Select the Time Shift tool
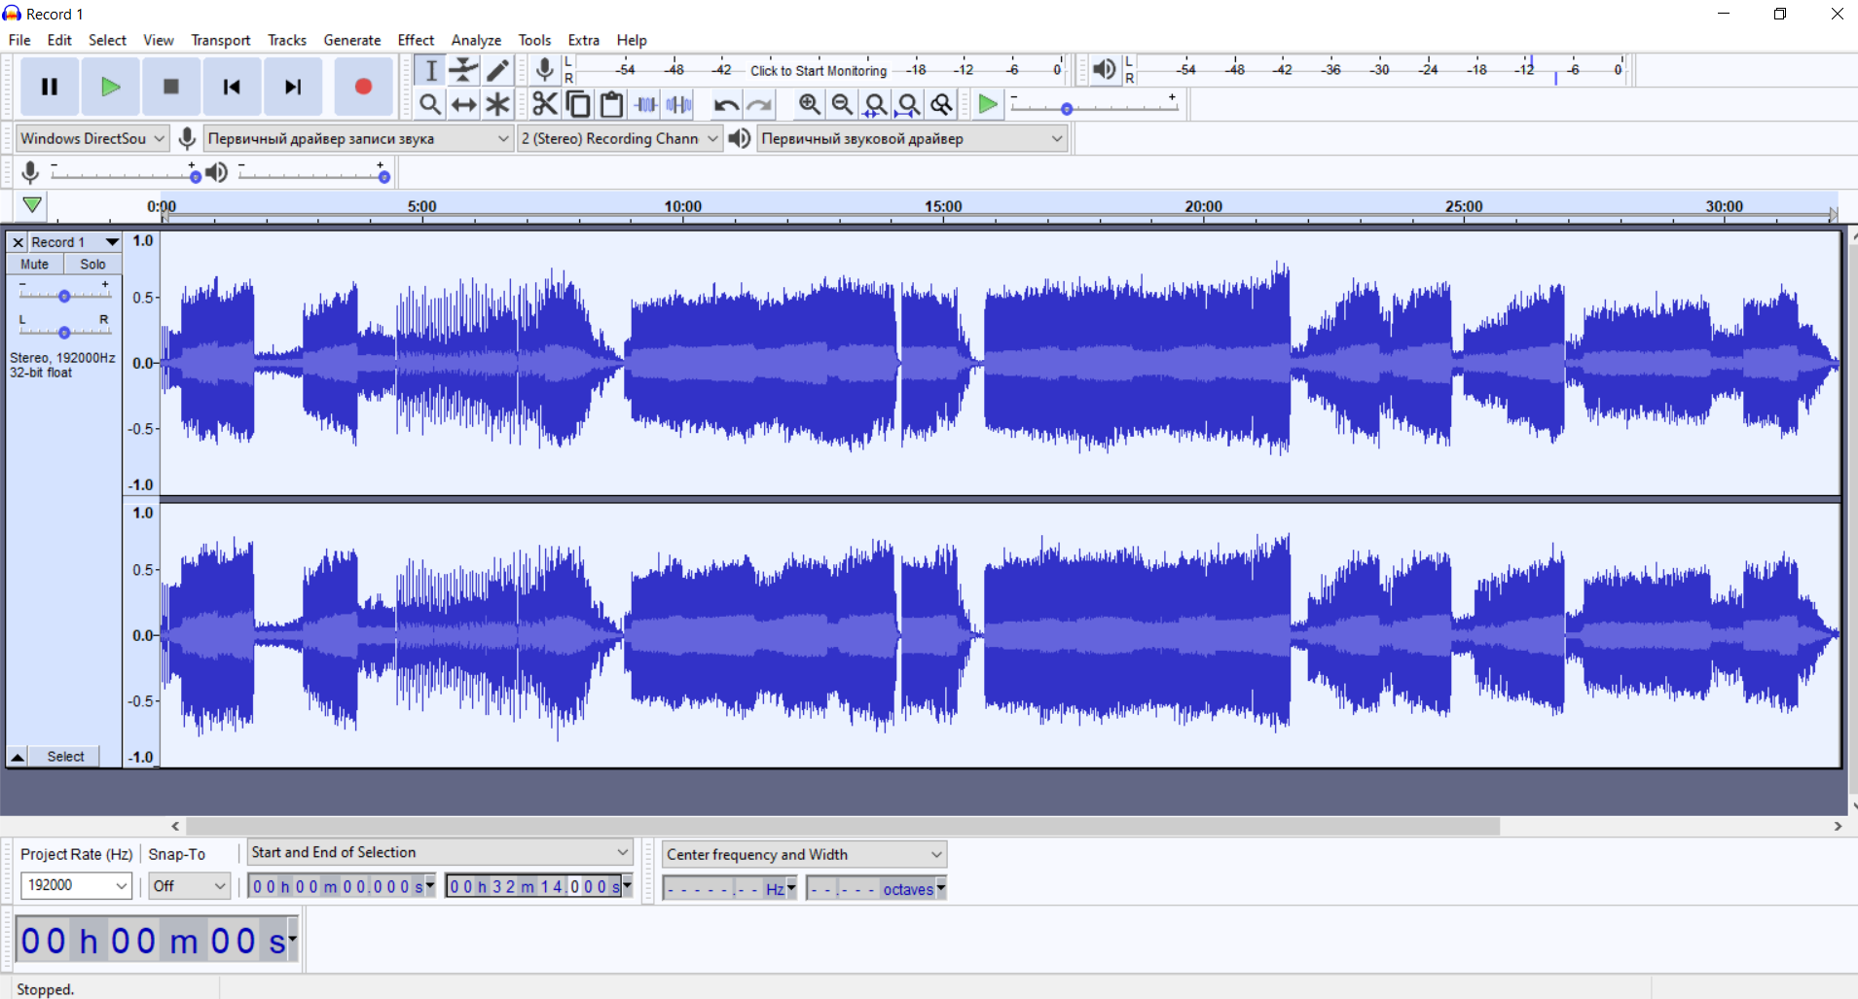 point(464,104)
